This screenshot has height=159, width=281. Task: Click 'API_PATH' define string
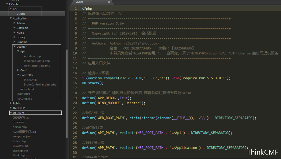point(106,133)
